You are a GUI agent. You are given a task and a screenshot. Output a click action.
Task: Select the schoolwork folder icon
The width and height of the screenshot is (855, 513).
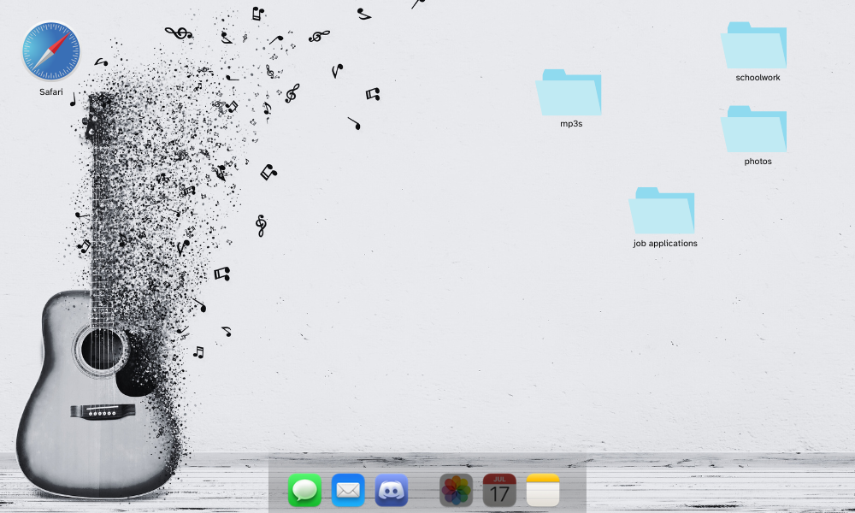pos(754,46)
